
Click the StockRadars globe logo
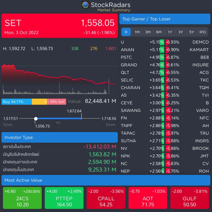86,5
